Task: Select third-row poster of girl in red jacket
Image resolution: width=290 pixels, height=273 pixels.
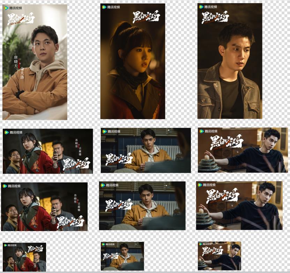Action: point(44,207)
